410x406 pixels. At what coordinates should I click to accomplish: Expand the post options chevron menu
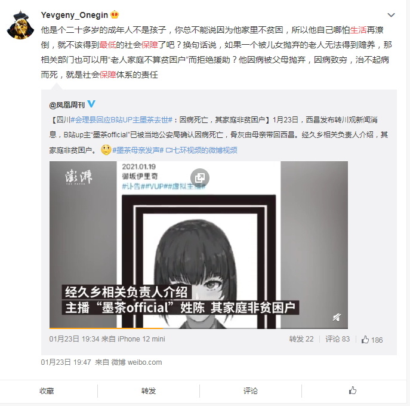391,15
